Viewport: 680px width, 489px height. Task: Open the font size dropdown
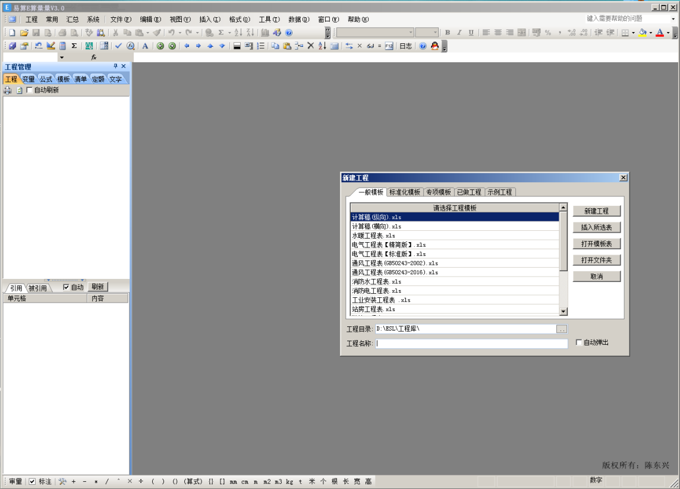[x=436, y=33]
